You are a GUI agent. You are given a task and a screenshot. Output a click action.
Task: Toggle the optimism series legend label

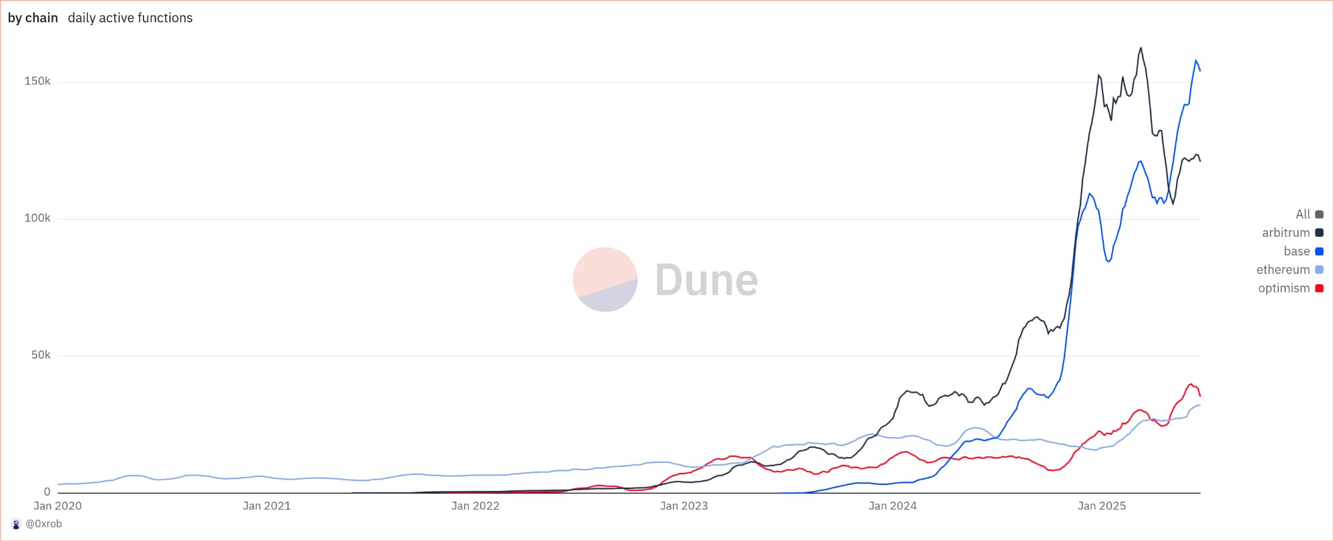[1283, 288]
